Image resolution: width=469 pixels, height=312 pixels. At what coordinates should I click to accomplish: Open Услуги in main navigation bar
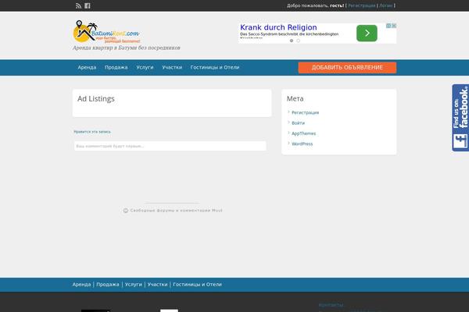point(145,68)
